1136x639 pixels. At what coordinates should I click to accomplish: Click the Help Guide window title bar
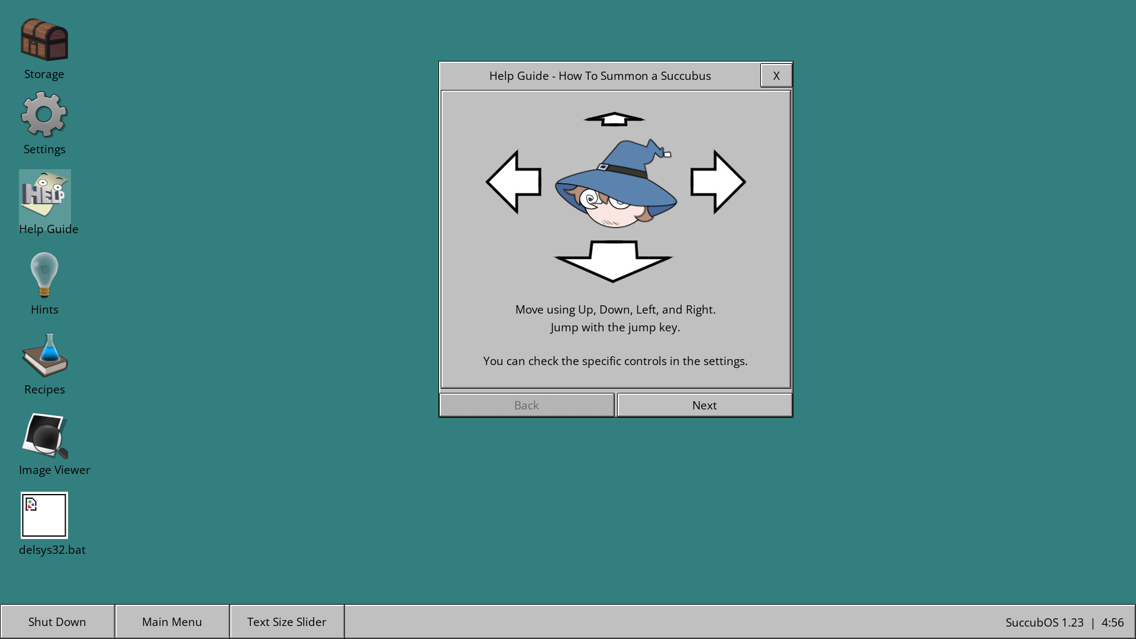(600, 76)
